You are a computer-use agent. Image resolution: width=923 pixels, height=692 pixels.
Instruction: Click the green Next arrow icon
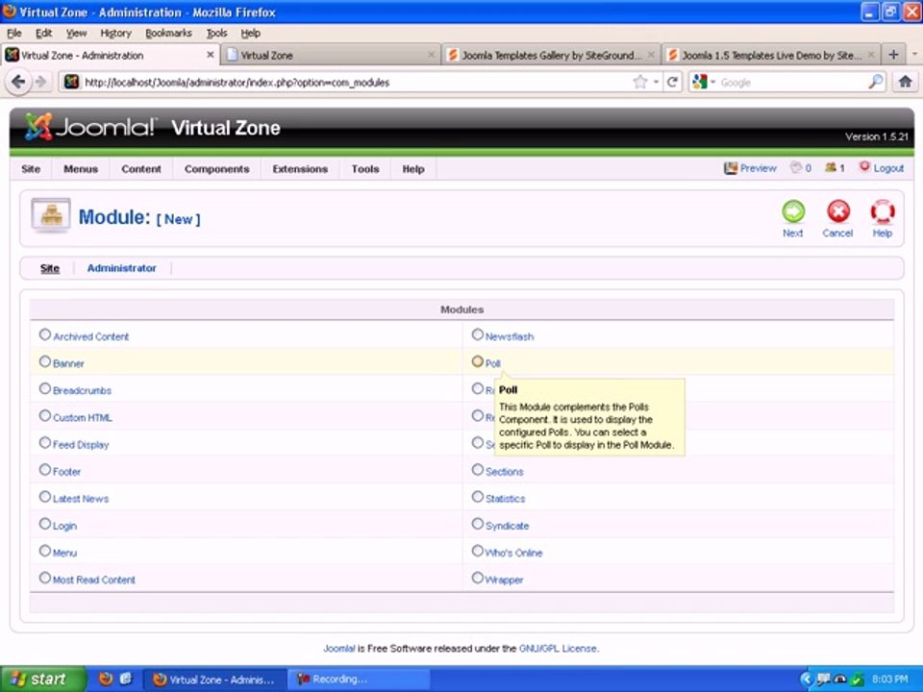click(793, 211)
